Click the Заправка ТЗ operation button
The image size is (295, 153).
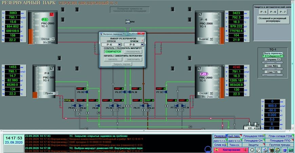coord(273,59)
